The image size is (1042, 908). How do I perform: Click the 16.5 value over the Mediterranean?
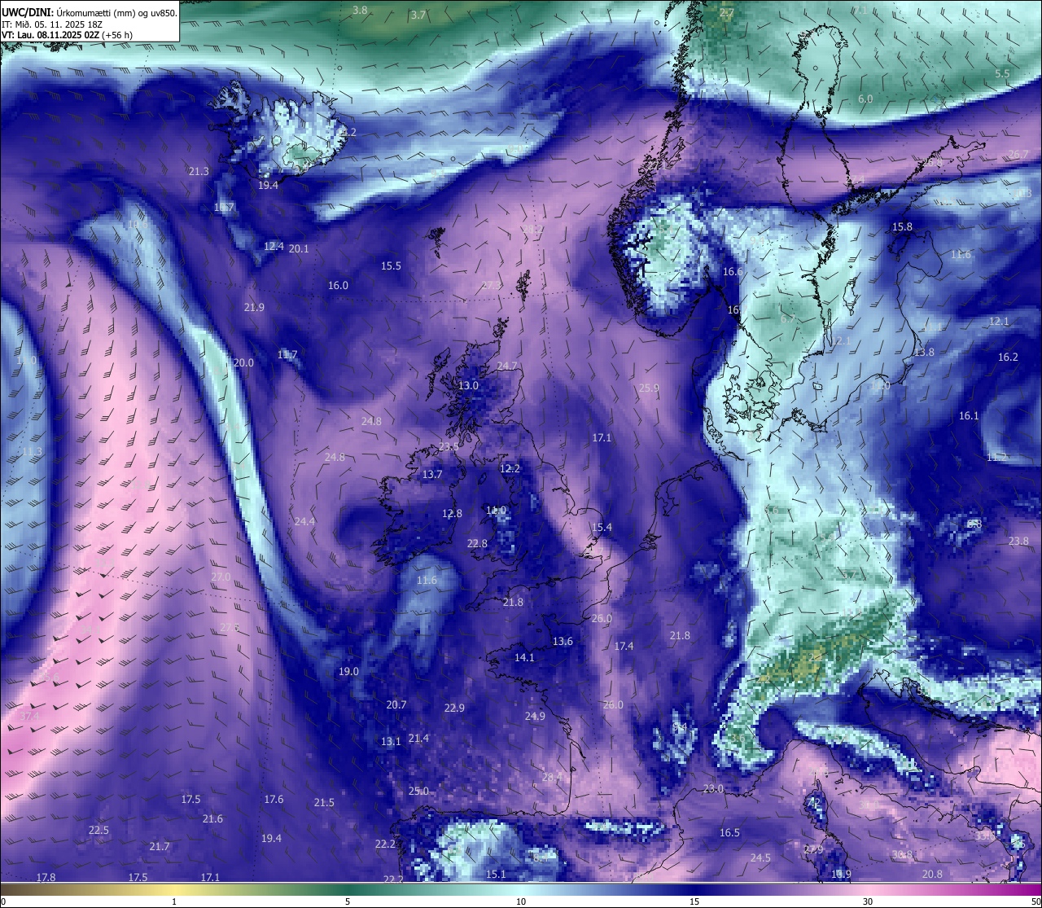[729, 832]
